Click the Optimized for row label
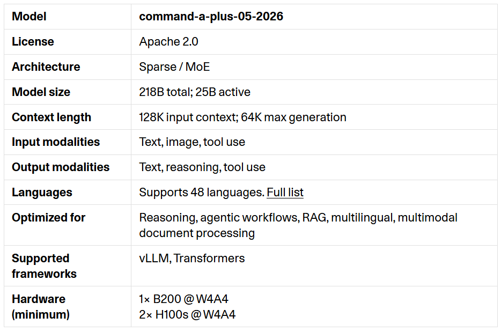The height and width of the screenshot is (332, 501). [49, 218]
